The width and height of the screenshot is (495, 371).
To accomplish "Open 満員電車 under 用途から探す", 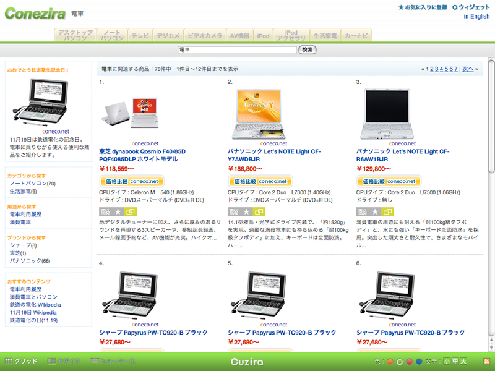I will [x=20, y=222].
